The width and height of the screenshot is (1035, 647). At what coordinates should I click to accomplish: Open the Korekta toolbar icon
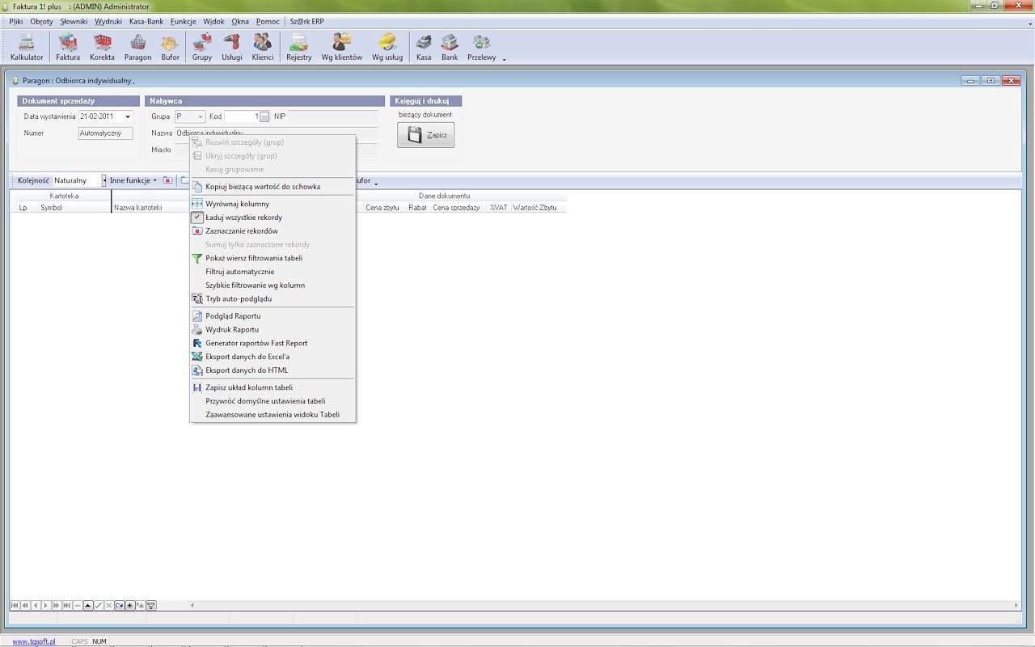point(102,47)
